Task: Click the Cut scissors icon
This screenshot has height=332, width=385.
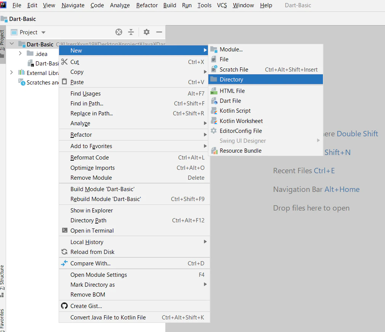Action: [64, 62]
